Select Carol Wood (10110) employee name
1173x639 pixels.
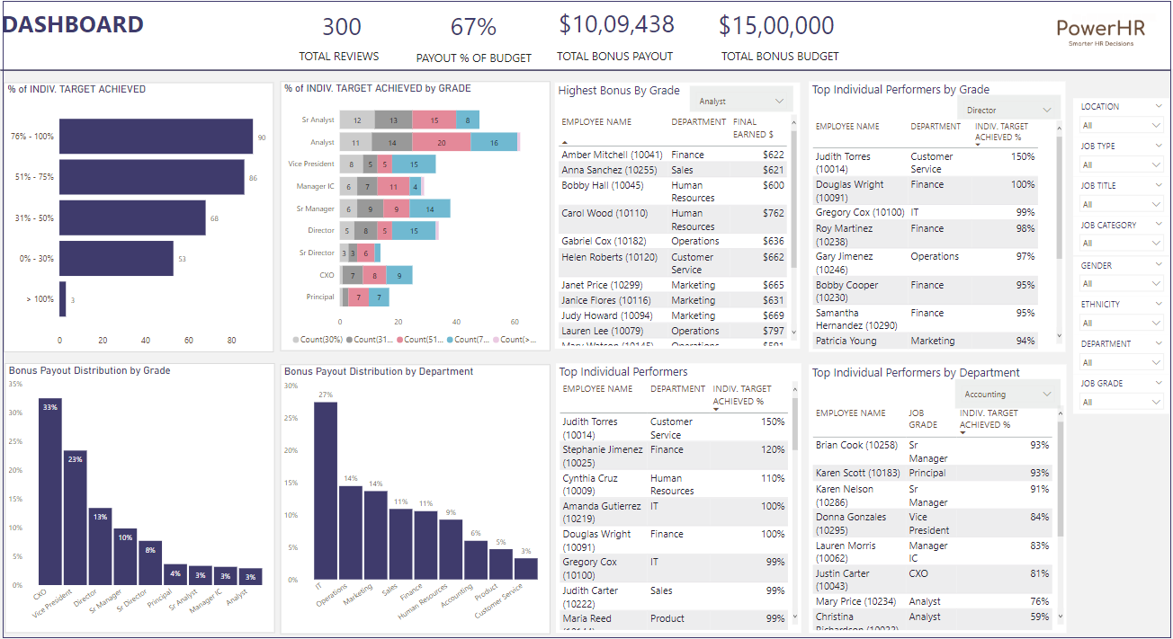tap(604, 213)
